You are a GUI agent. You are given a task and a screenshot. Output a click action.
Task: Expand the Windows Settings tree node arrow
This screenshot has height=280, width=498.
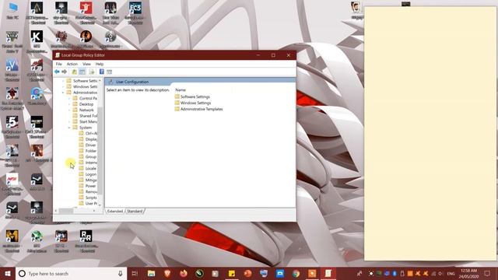coord(63,86)
